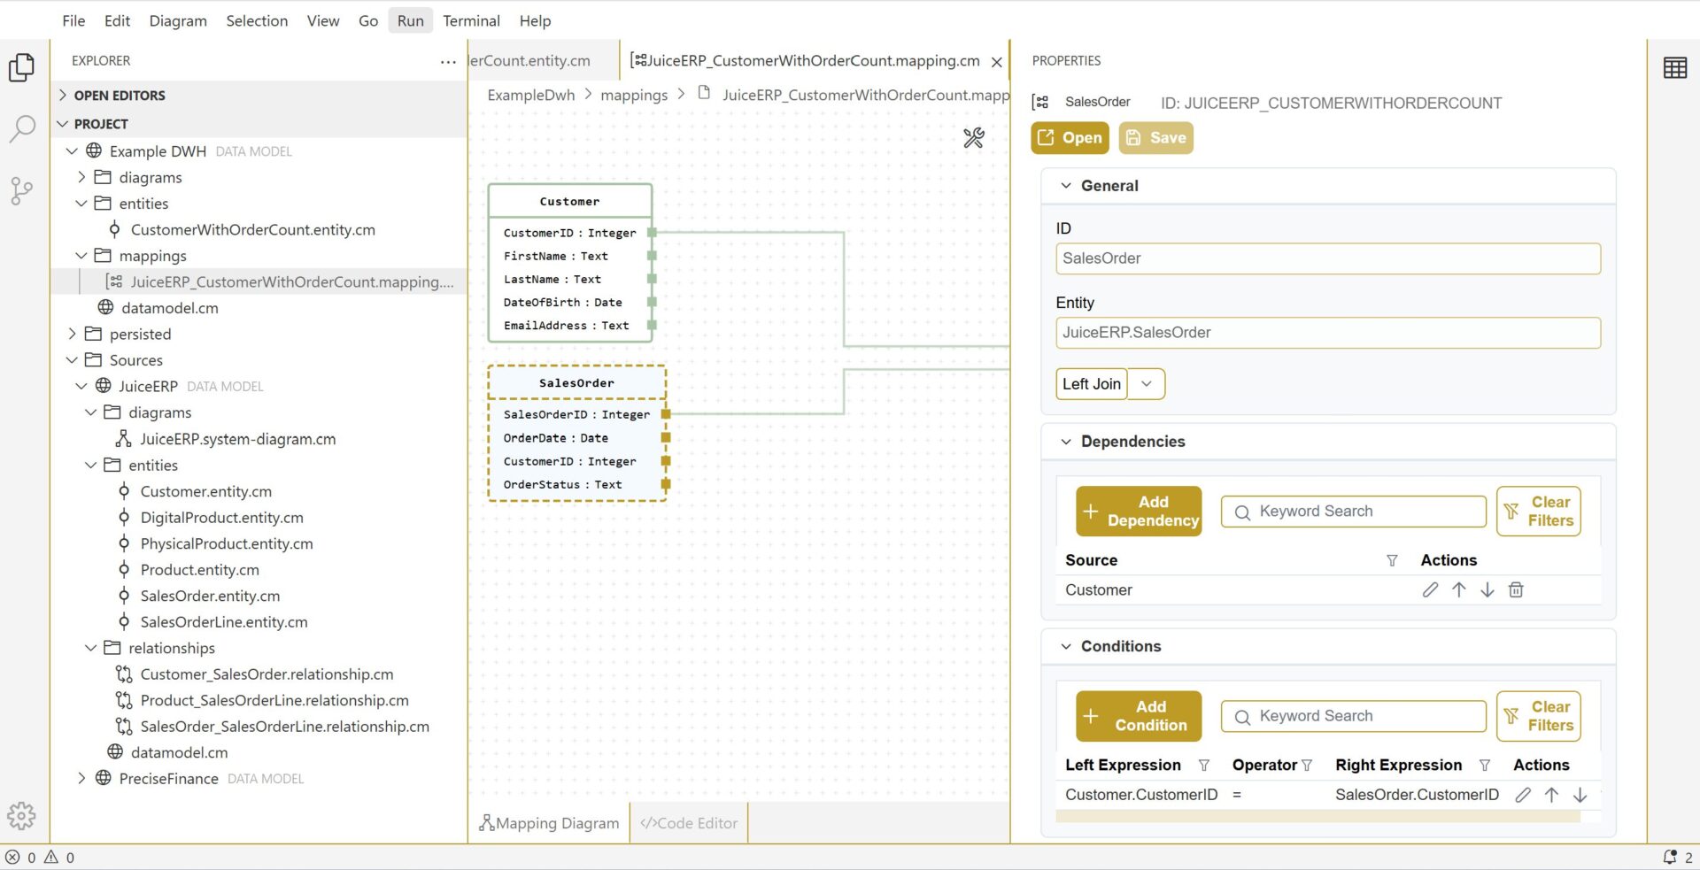Viewport: 1700px width, 870px height.
Task: Open the table view icon at top right
Action: point(1674,68)
